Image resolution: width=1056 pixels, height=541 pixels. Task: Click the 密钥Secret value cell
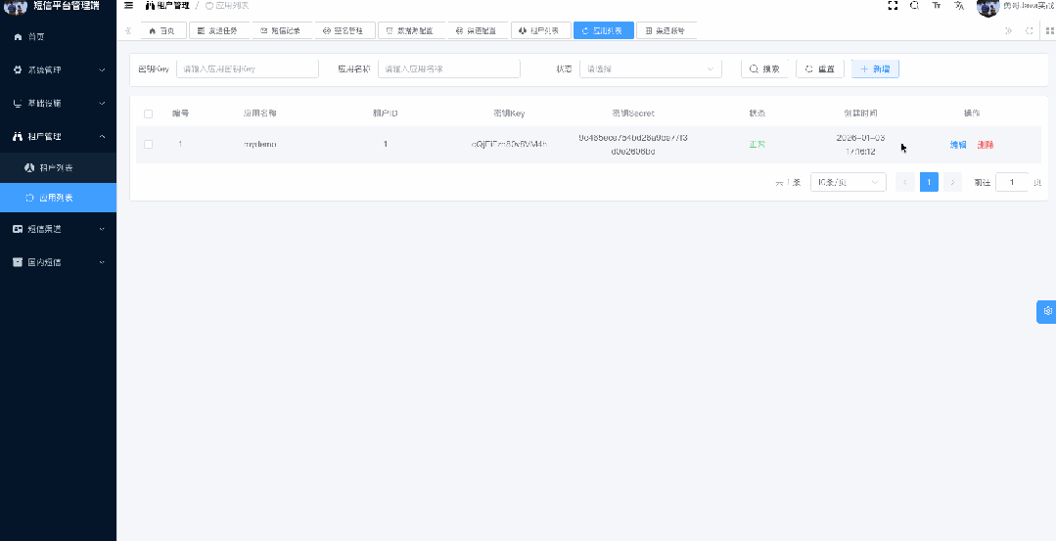tap(632, 145)
